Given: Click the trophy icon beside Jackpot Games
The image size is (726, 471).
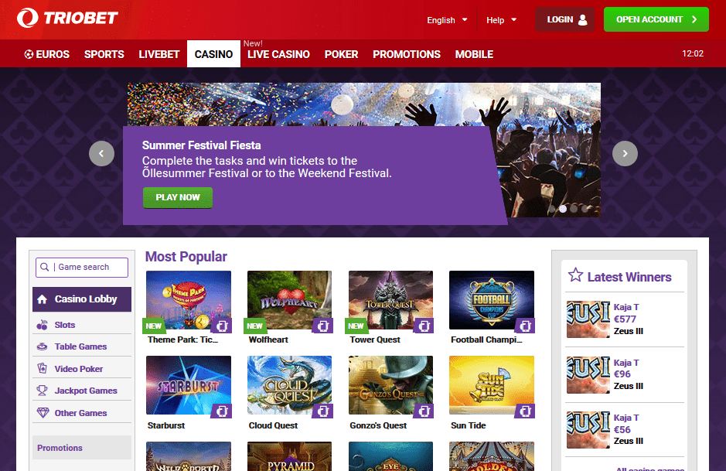Looking at the screenshot, I should [42, 391].
